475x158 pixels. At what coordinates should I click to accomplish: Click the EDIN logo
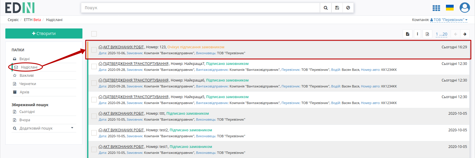click(20, 8)
